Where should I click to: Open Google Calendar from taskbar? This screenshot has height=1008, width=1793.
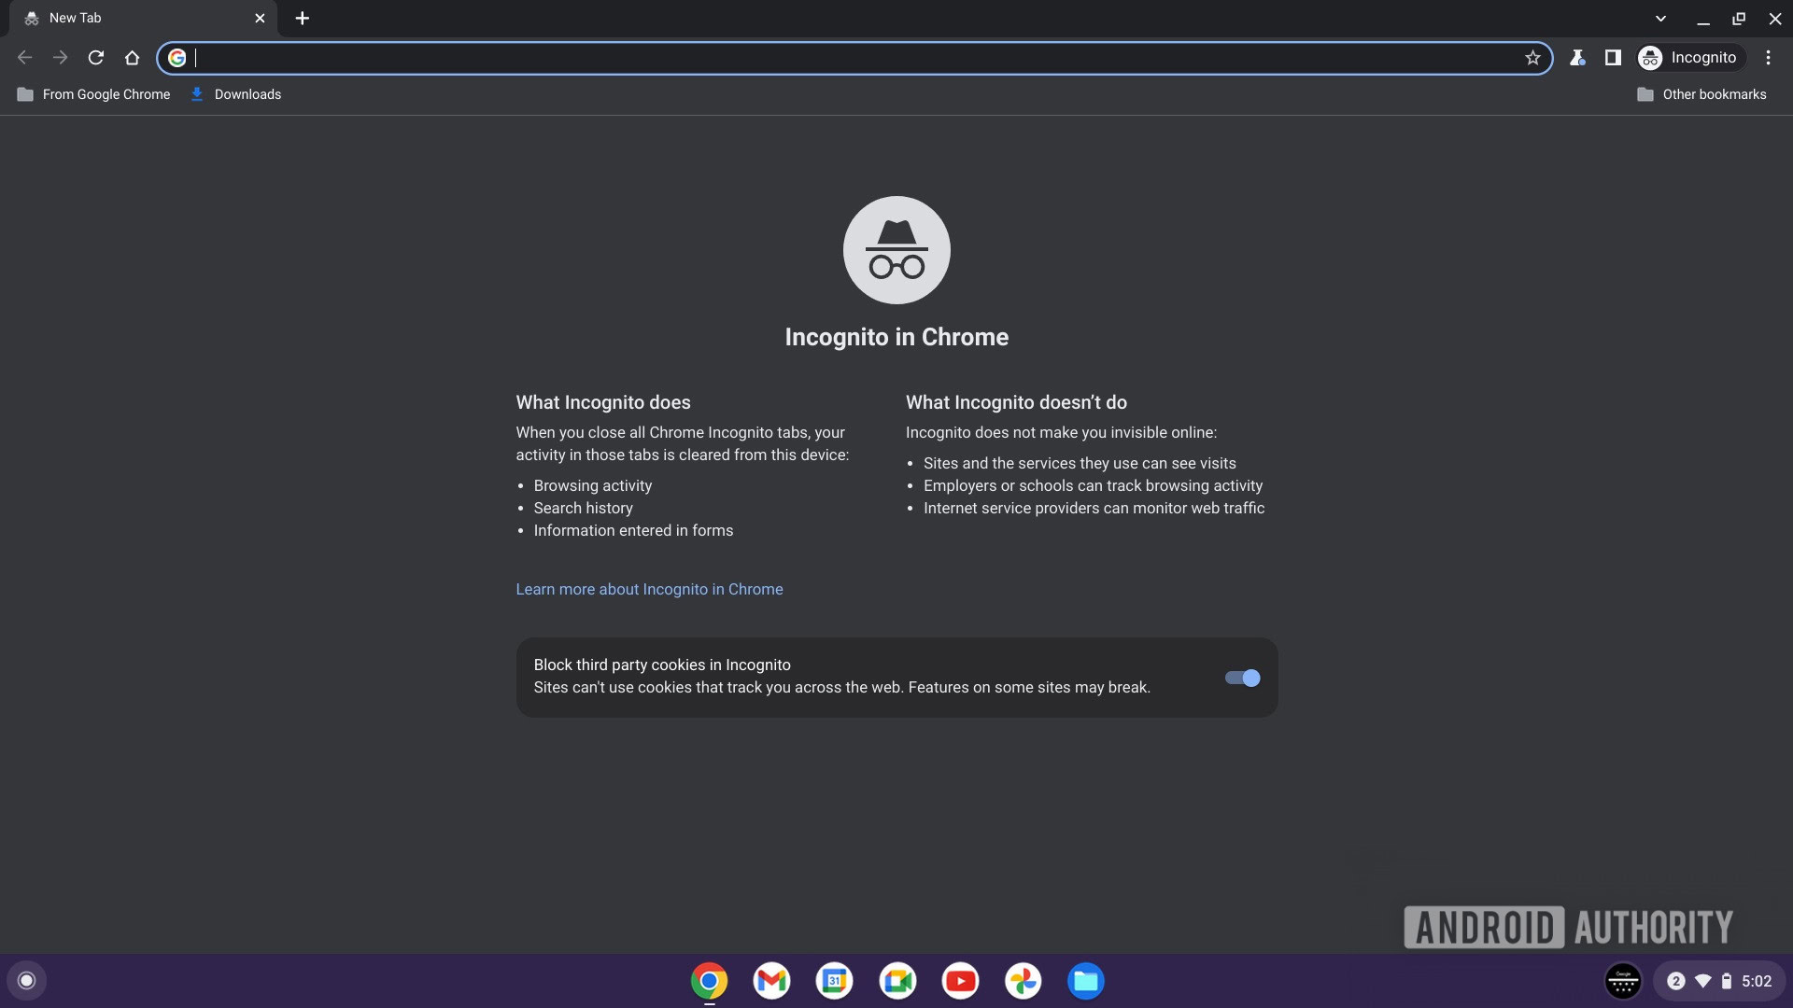click(834, 981)
